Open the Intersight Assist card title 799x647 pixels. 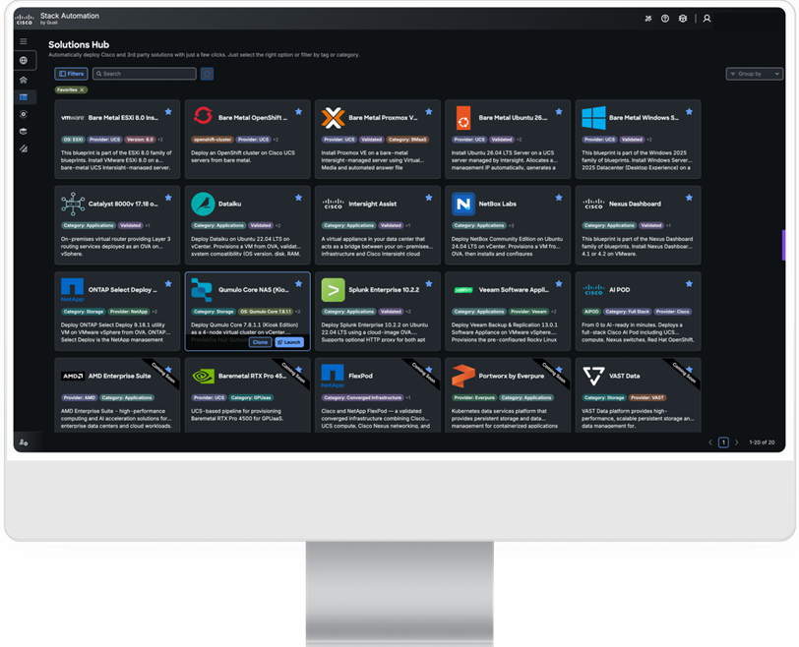coord(373,204)
